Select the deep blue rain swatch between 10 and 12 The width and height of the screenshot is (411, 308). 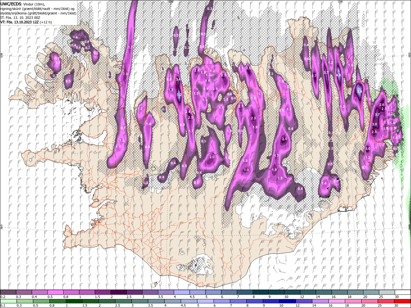tap(288, 301)
